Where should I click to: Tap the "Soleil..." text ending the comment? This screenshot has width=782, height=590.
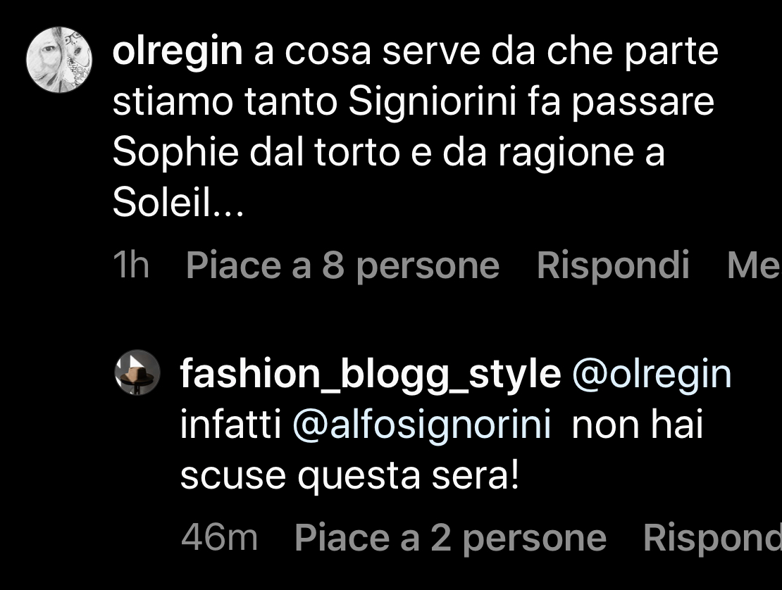point(178,204)
